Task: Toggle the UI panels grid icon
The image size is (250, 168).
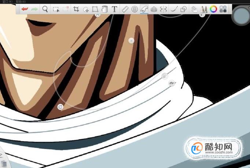Action: pos(223,9)
